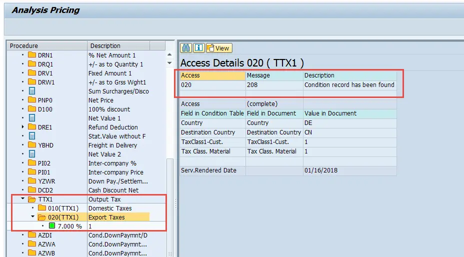This screenshot has width=464, height=257.
Task: Click the View button
Action: tap(219, 48)
